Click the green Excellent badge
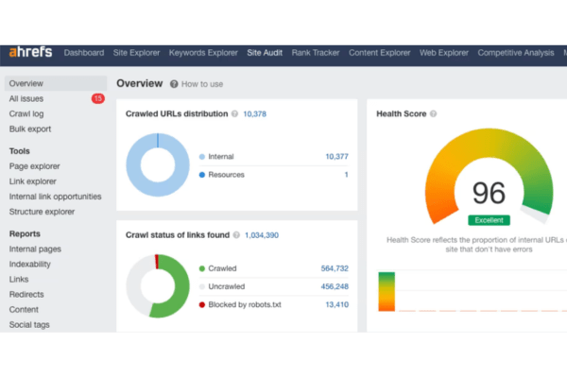The height and width of the screenshot is (378, 567). pos(489,220)
